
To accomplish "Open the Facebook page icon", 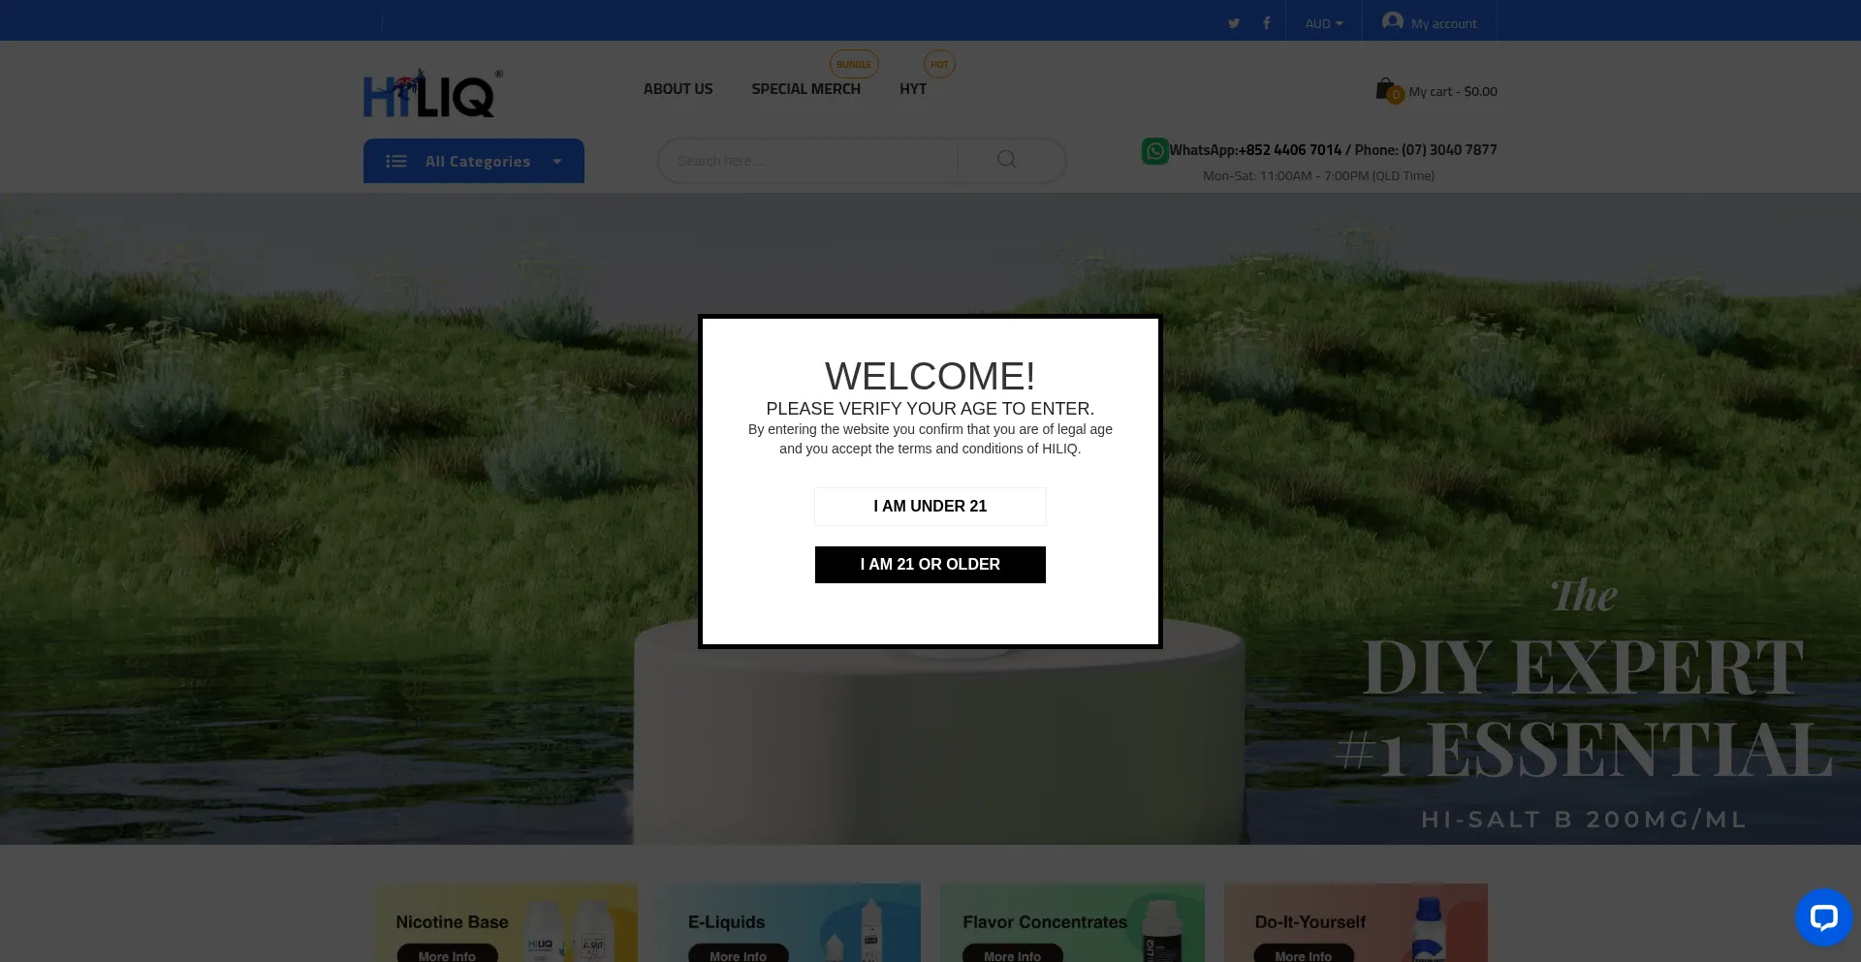I will coord(1266,23).
